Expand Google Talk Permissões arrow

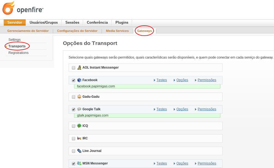[196, 109]
